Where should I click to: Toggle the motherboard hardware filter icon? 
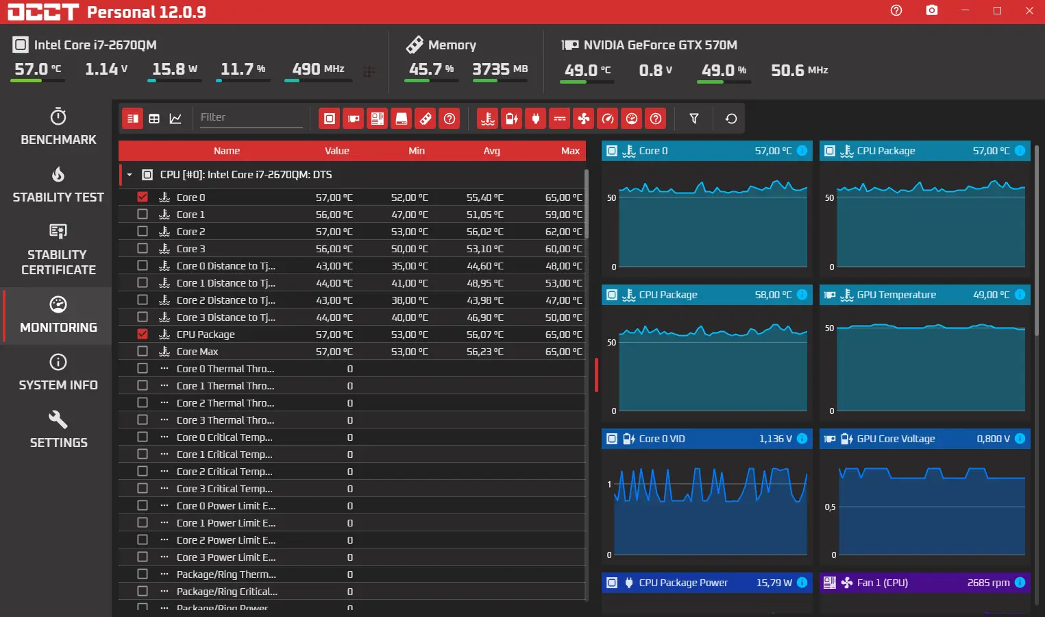tap(378, 119)
